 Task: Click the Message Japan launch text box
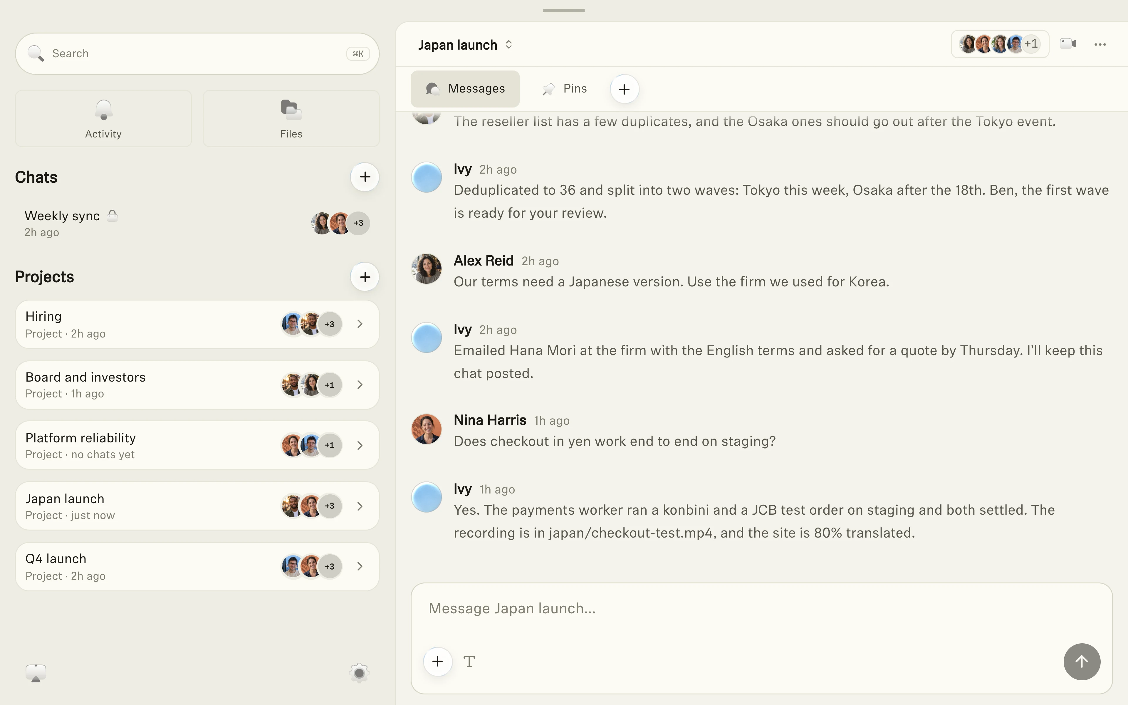761,608
